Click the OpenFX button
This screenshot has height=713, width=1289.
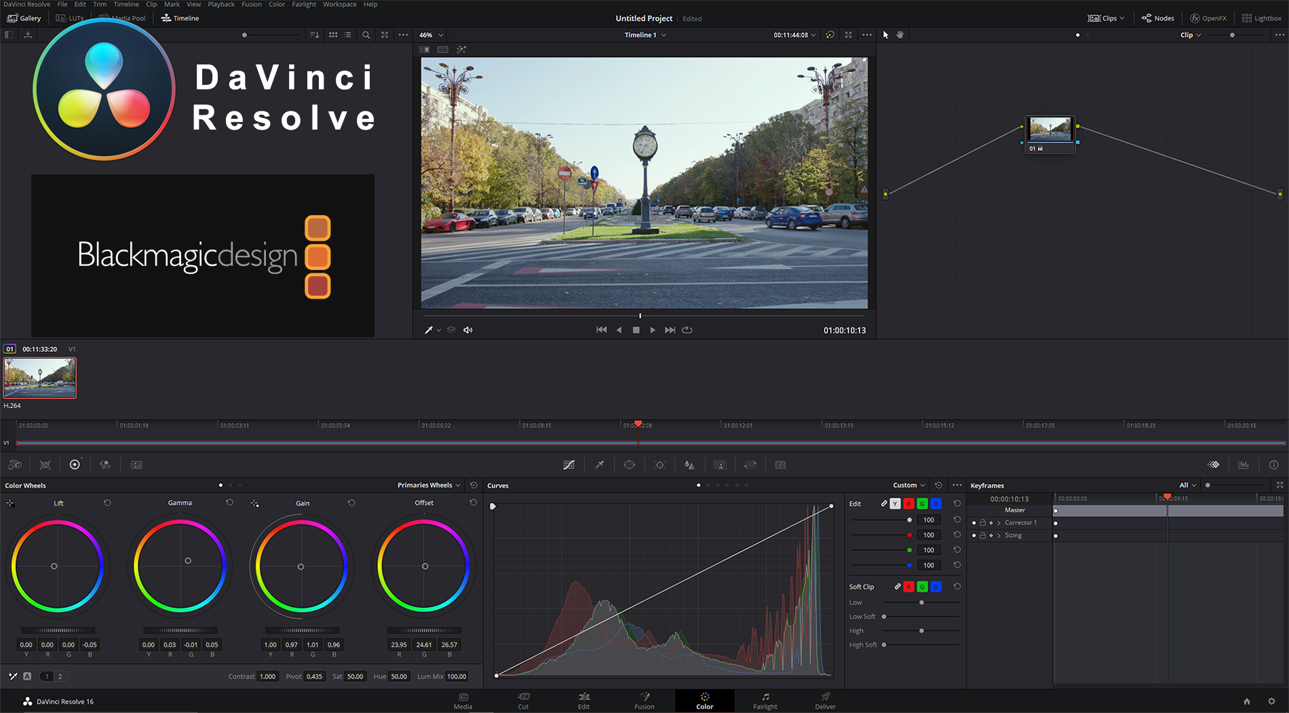pos(1209,18)
